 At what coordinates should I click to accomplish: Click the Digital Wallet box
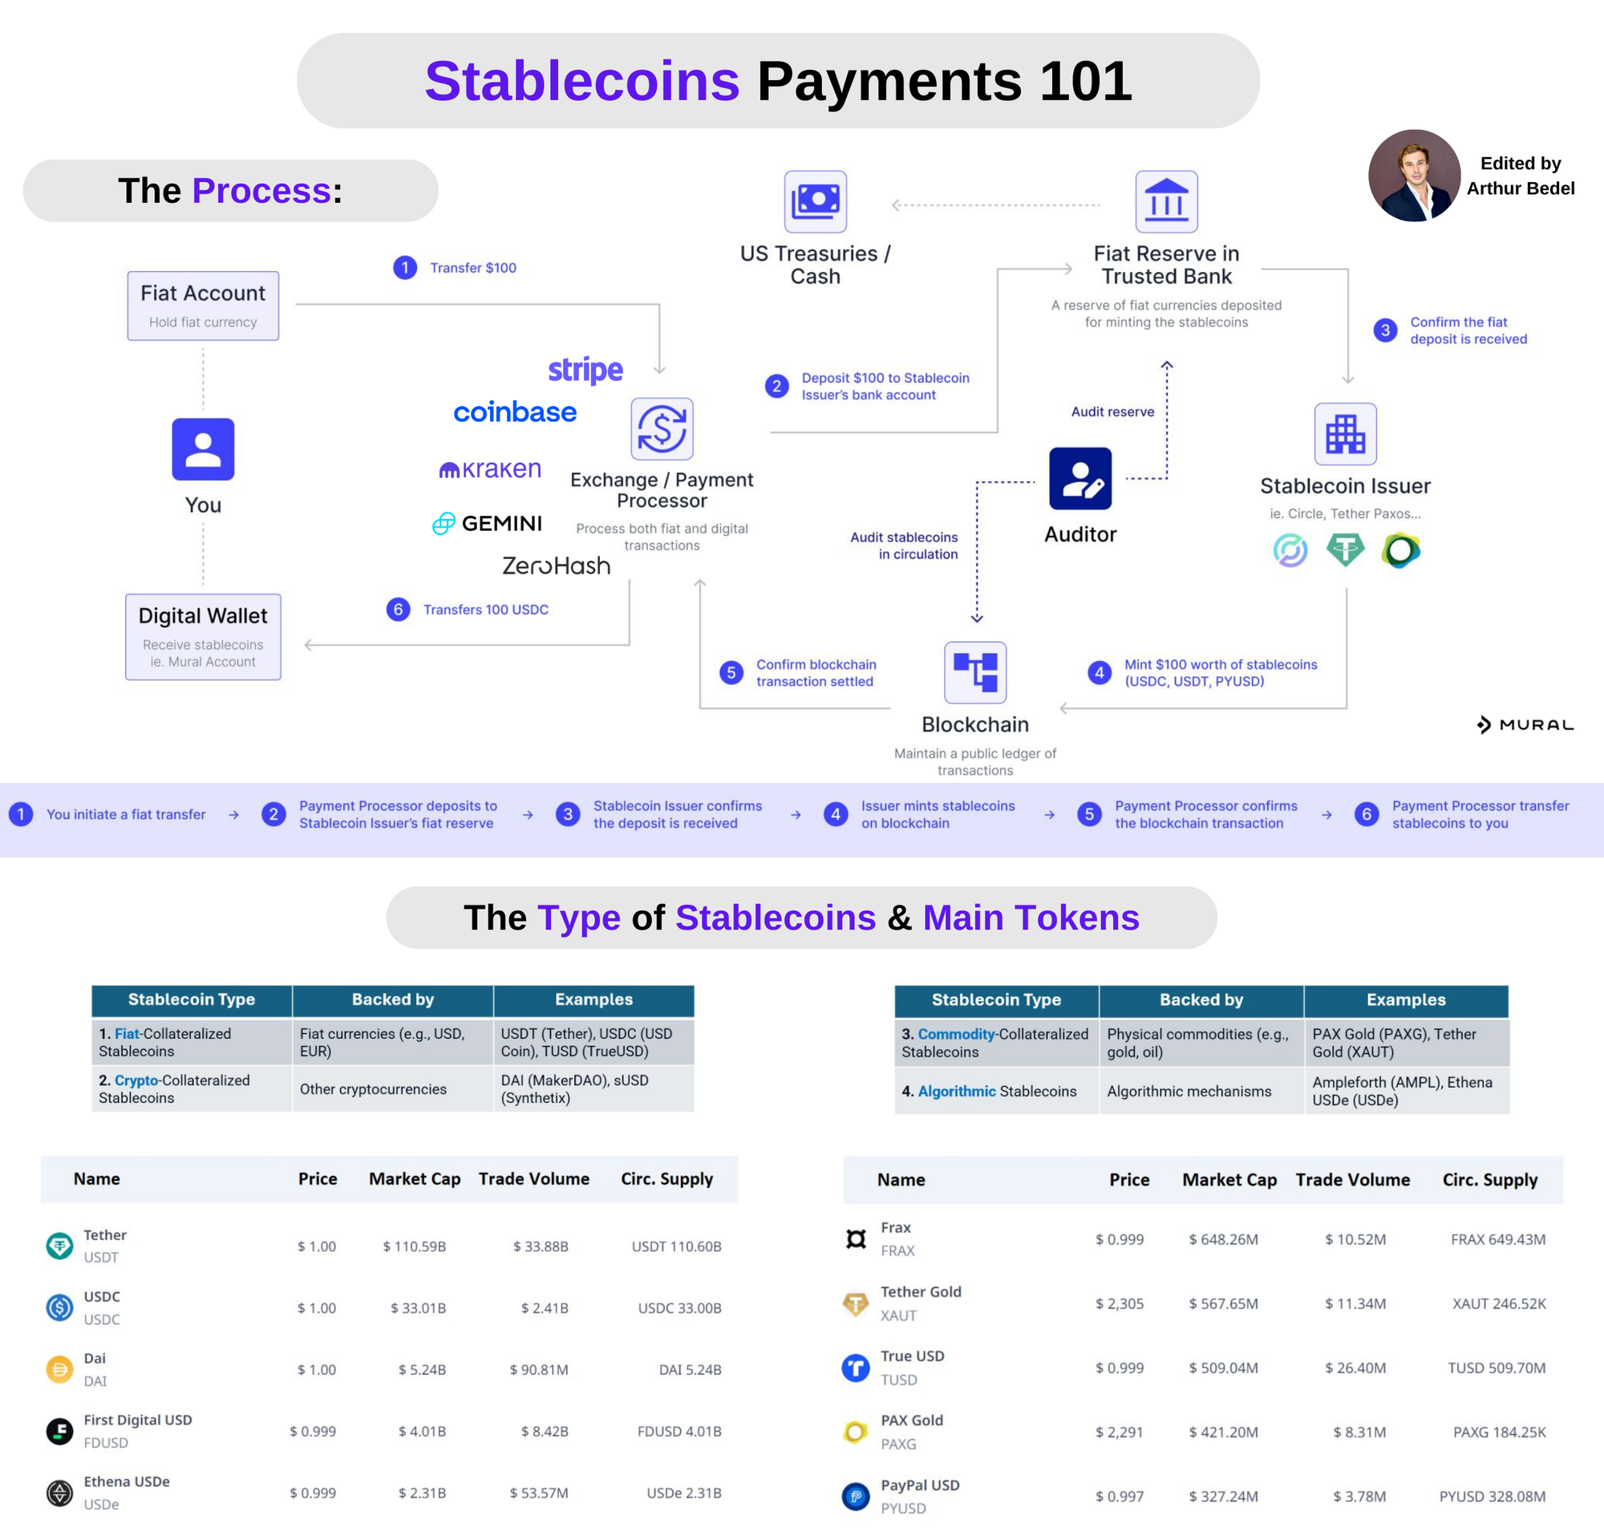[x=203, y=637]
